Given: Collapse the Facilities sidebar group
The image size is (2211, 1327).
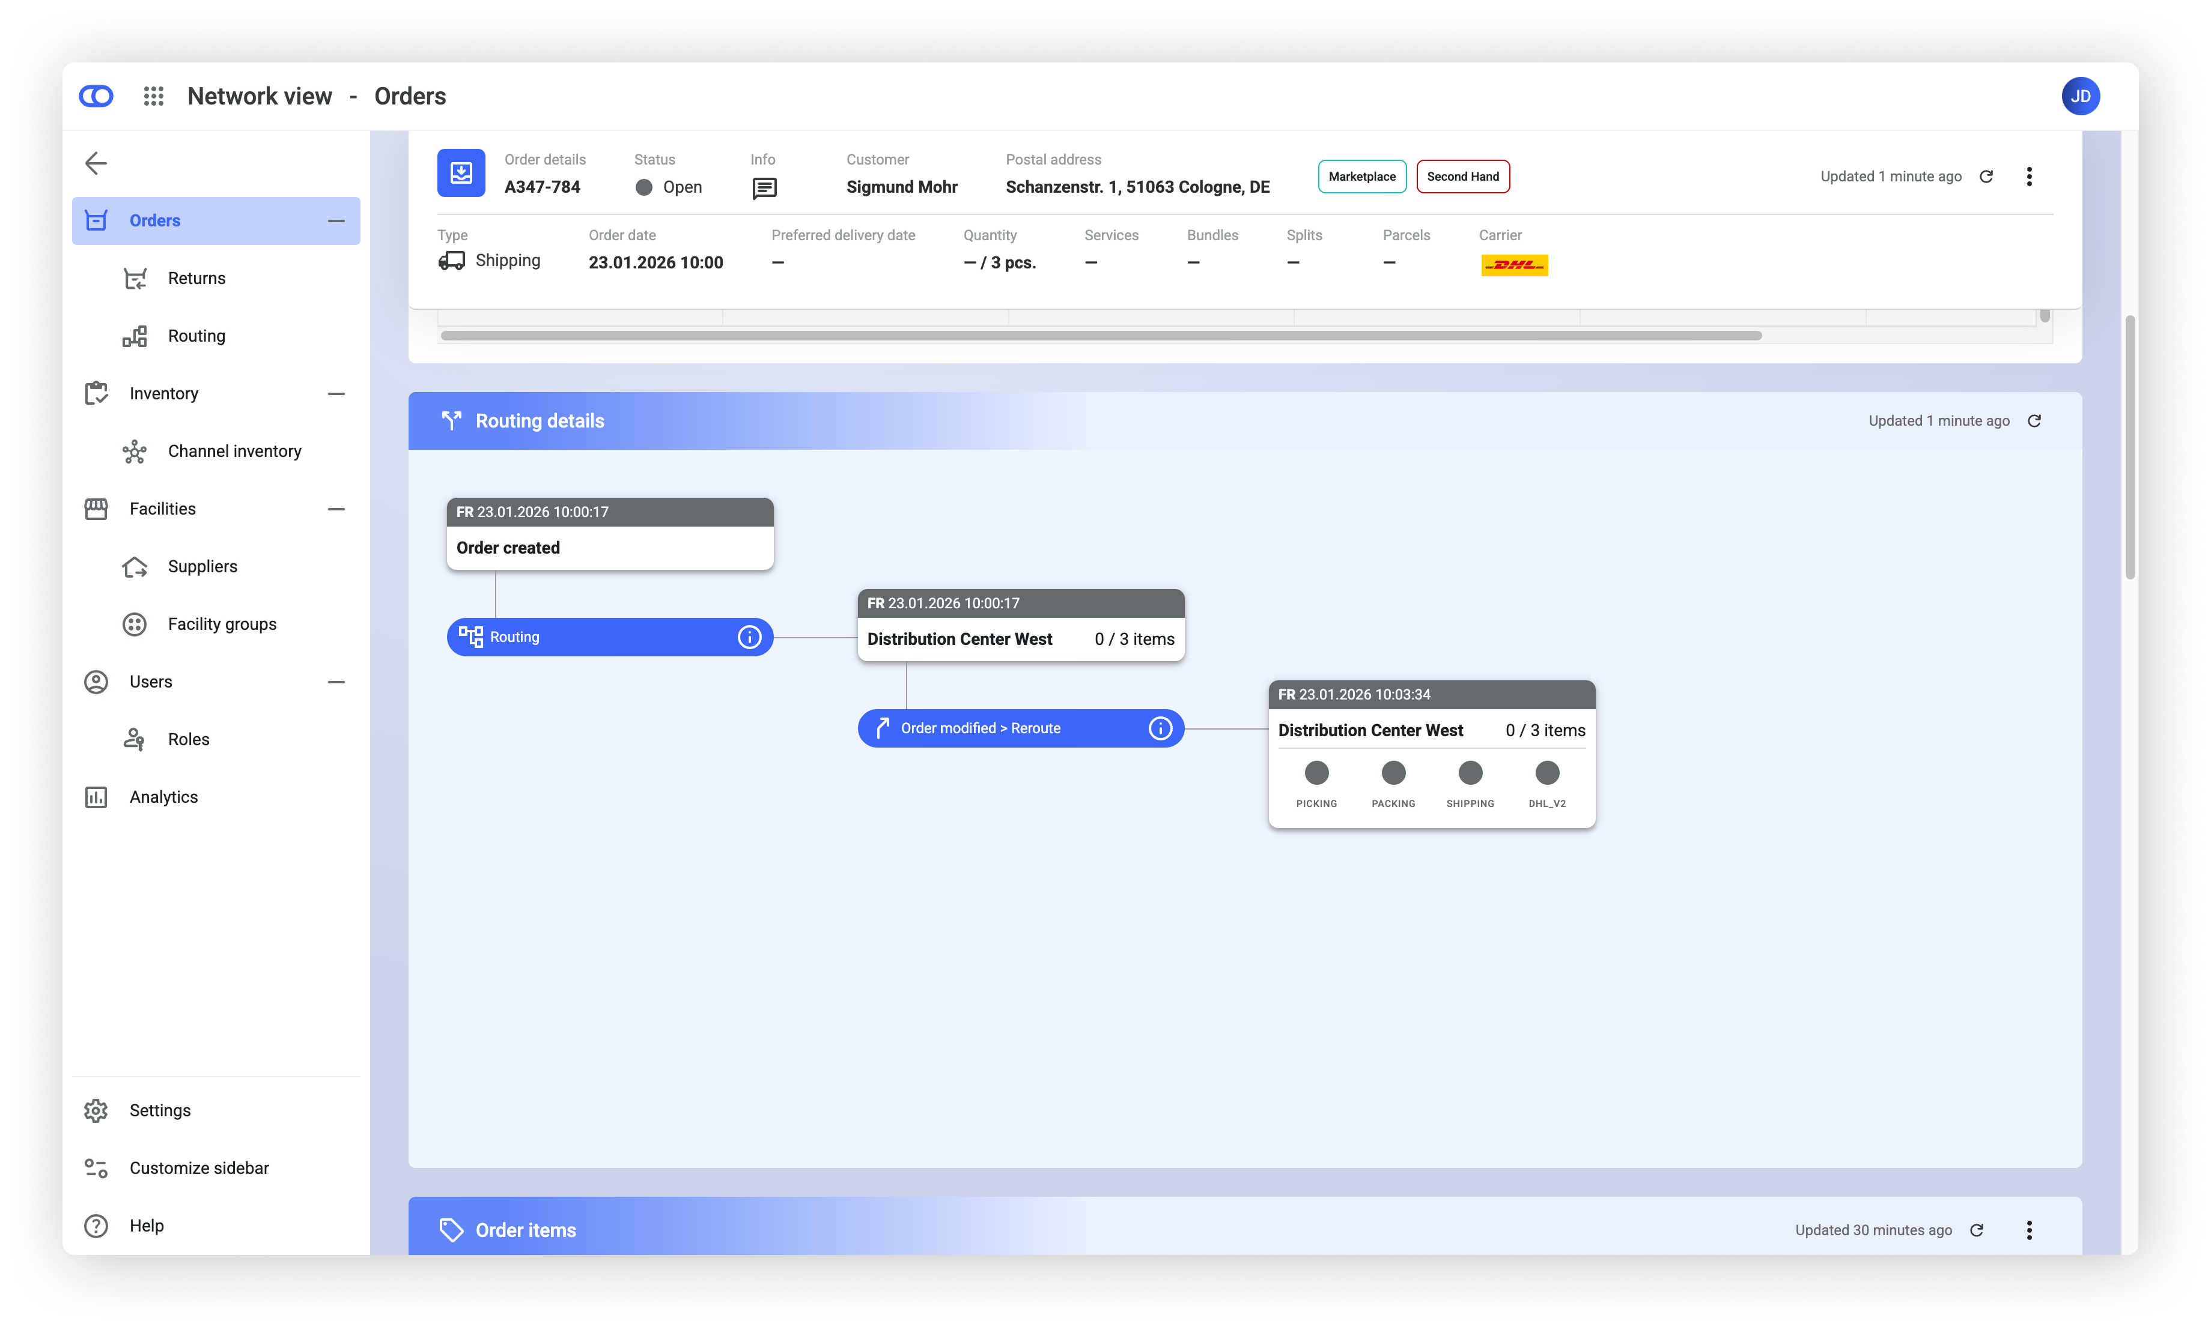Looking at the screenshot, I should (336, 509).
